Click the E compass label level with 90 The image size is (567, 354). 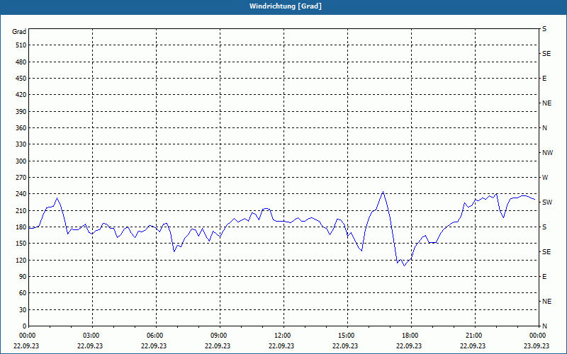pyautogui.click(x=544, y=277)
